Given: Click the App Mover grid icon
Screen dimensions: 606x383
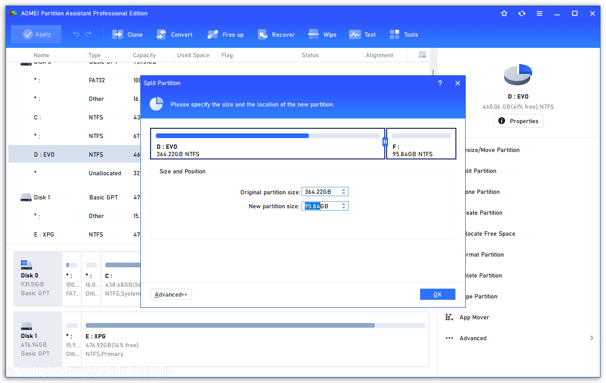Looking at the screenshot, I should [x=449, y=317].
